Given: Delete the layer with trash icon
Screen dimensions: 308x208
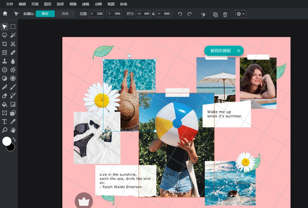Looking at the screenshot, I should pos(225,14).
